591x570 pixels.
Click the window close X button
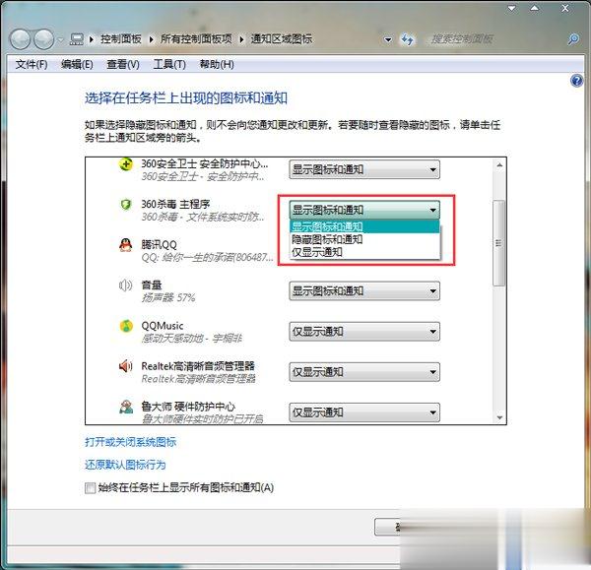click(565, 8)
